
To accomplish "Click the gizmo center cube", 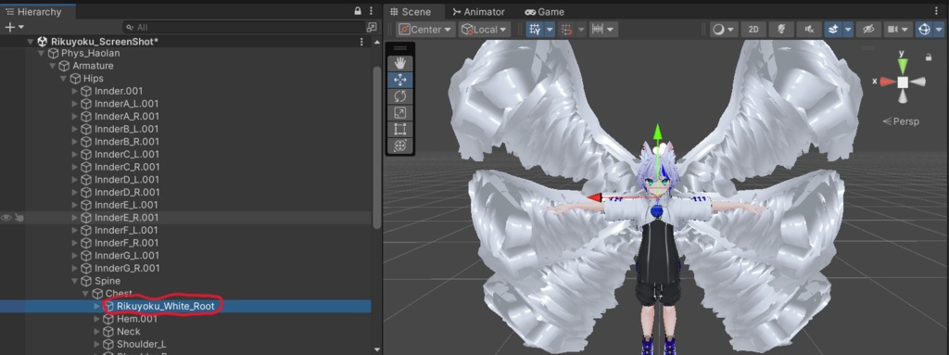I will [x=903, y=82].
